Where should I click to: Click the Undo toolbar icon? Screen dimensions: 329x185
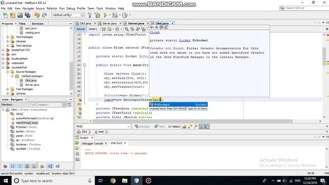pyautogui.click(x=37, y=15)
